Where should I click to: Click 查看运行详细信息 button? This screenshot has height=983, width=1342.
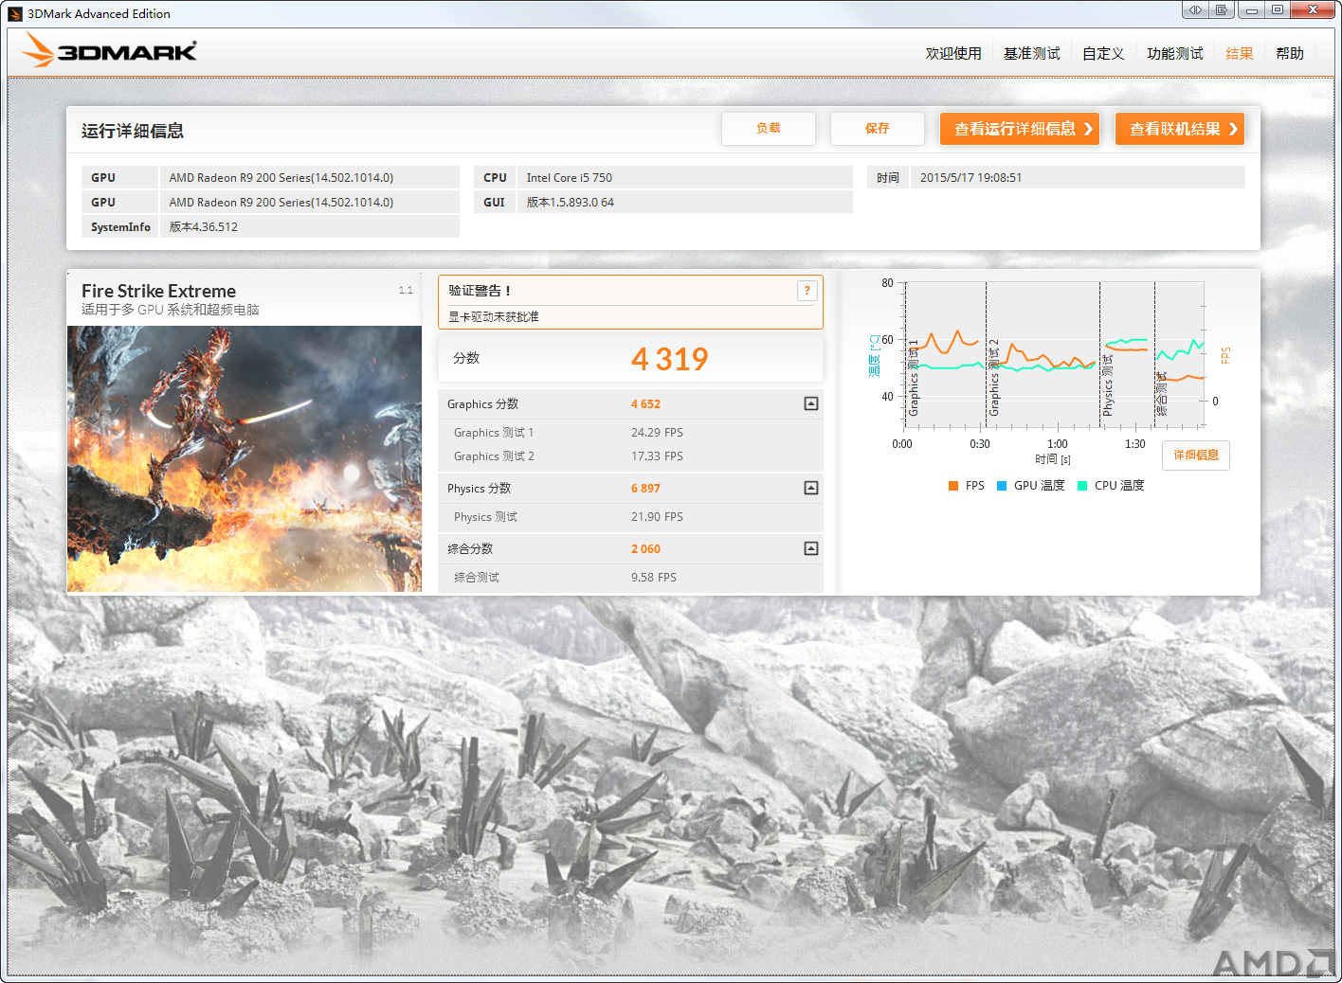point(1020,129)
